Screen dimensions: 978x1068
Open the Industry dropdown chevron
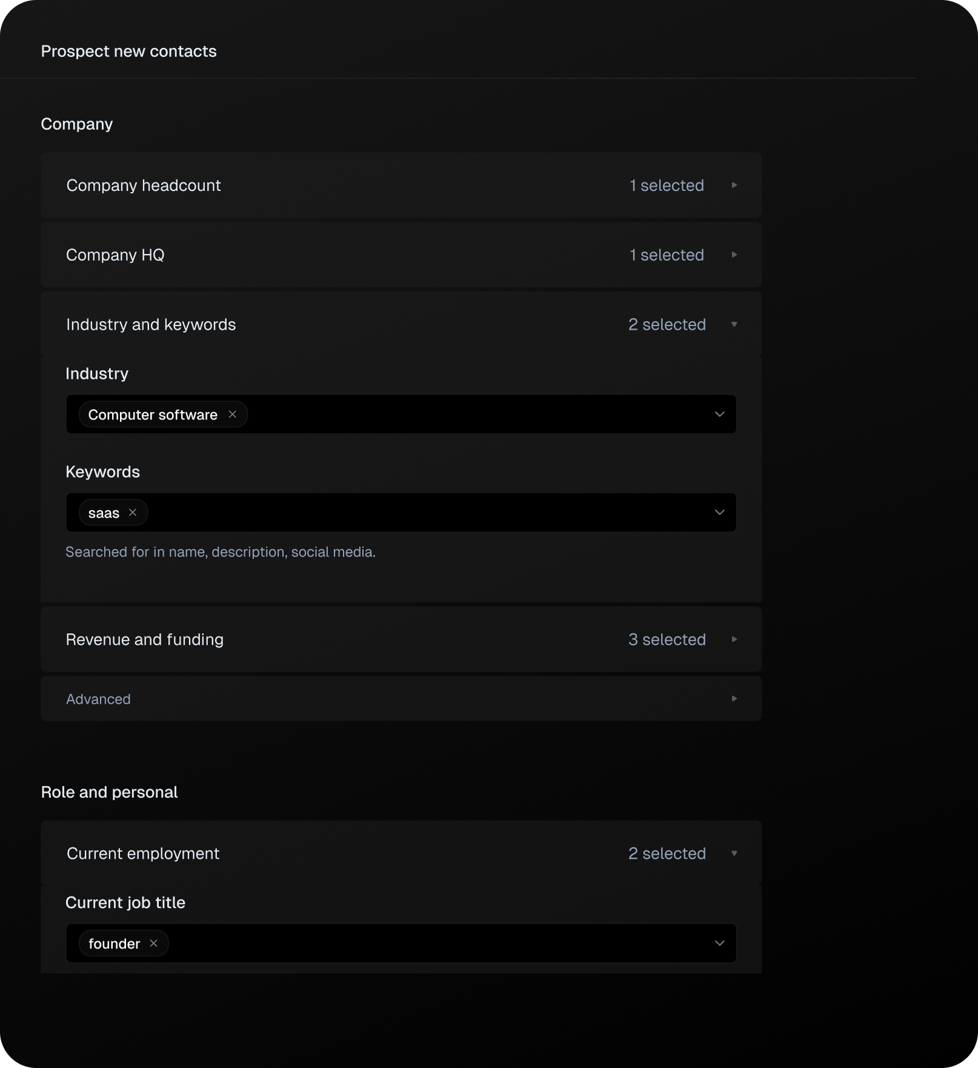pyautogui.click(x=719, y=415)
